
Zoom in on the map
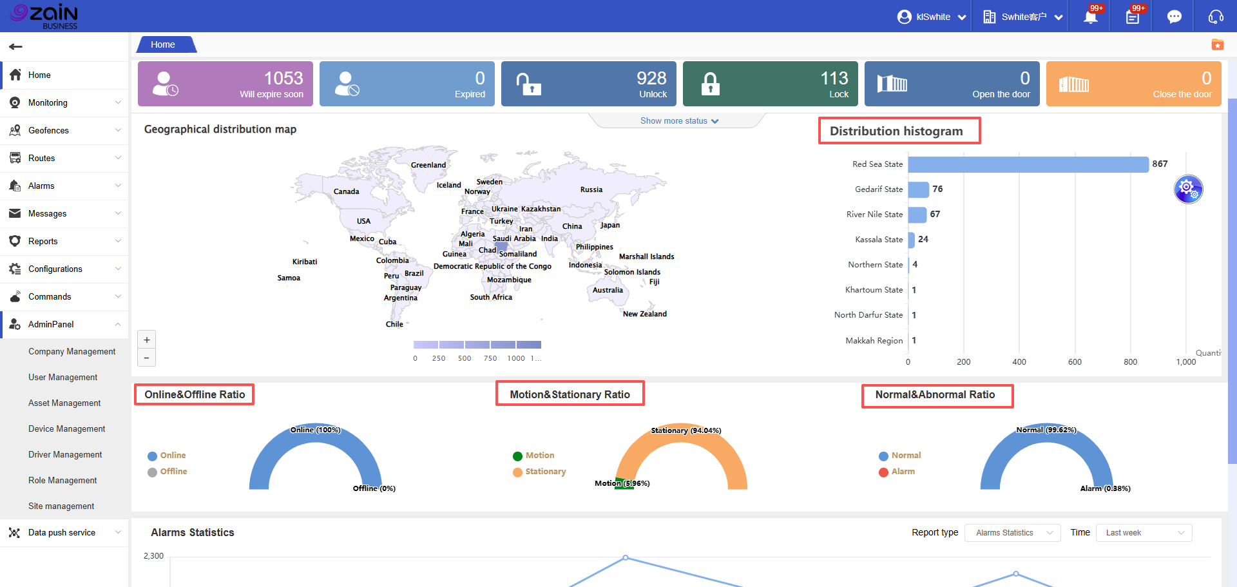(x=147, y=340)
